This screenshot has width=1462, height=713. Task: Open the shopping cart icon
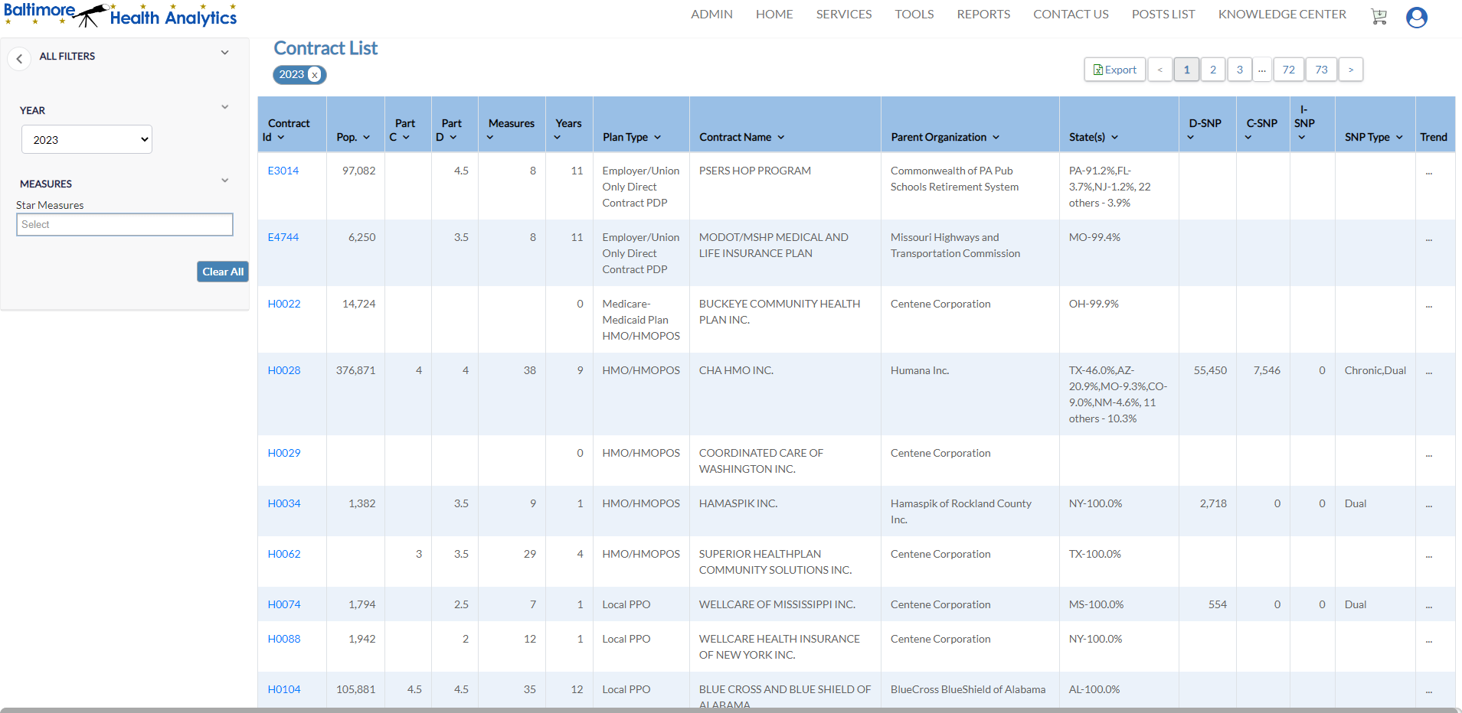click(x=1379, y=17)
